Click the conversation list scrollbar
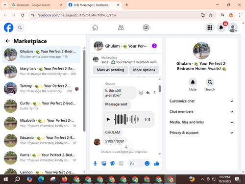This screenshot has height=184, width=245. click(x=84, y=91)
